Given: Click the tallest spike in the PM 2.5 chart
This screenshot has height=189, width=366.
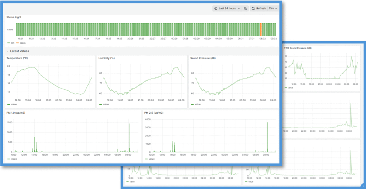Looking at the screenshot, I should tap(267, 137).
